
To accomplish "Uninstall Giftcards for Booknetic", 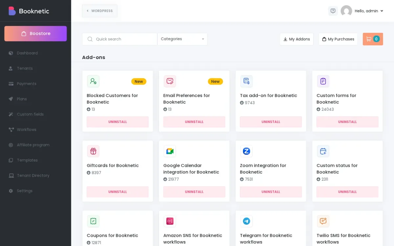I will pos(118,192).
